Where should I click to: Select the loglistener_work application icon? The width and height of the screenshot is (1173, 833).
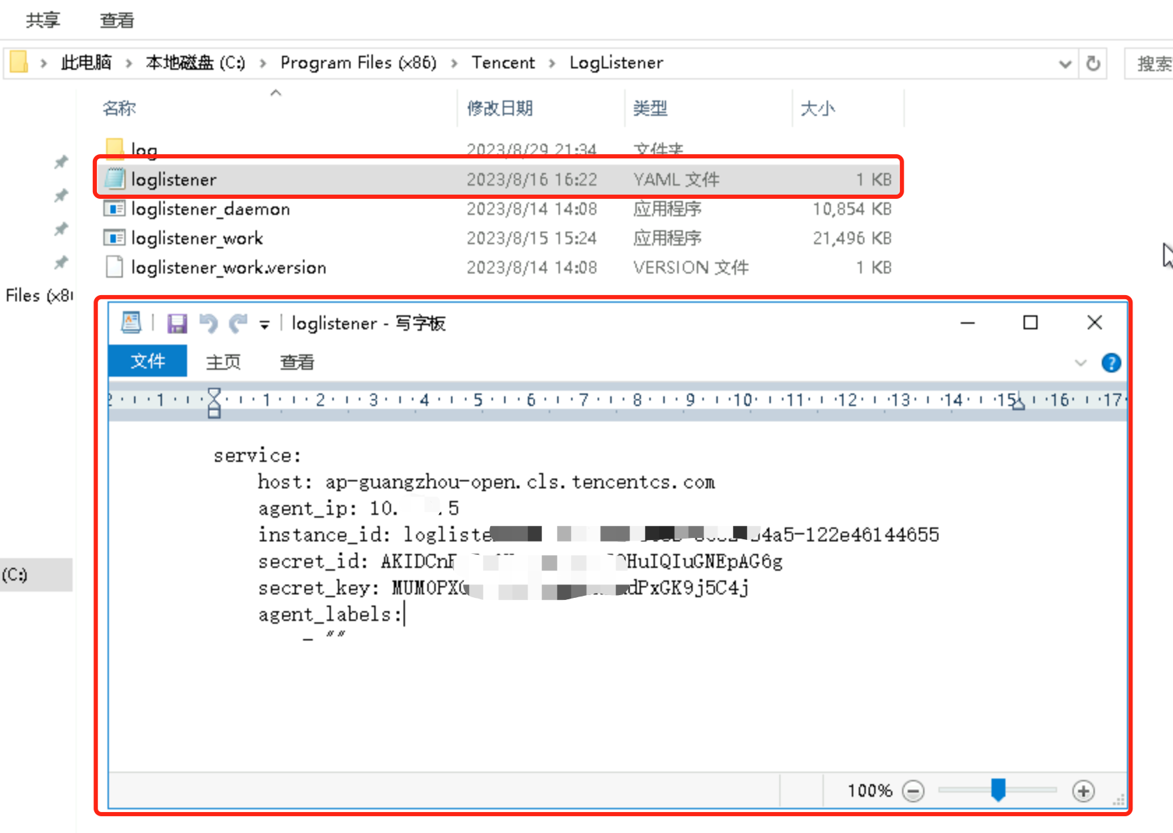click(x=115, y=238)
